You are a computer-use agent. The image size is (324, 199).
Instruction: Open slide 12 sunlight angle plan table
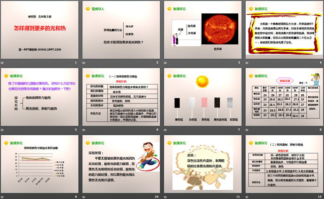284,164
